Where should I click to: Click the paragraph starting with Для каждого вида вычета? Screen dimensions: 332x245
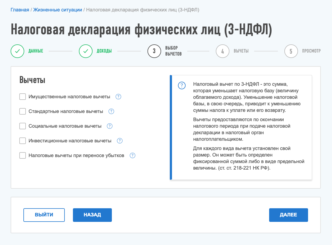point(249,158)
